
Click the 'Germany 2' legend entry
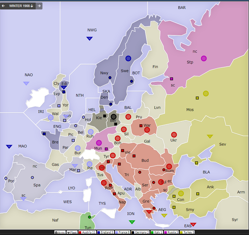click(x=140, y=233)
